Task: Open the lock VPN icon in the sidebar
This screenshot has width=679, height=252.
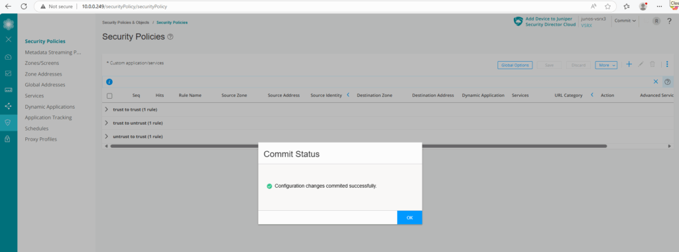Action: [8, 139]
